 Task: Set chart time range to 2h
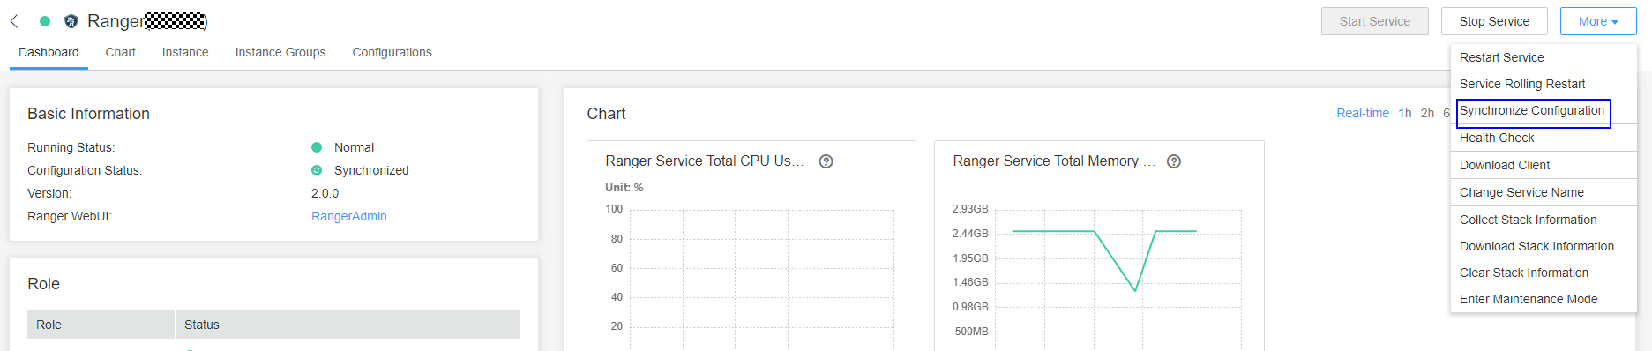(1427, 113)
